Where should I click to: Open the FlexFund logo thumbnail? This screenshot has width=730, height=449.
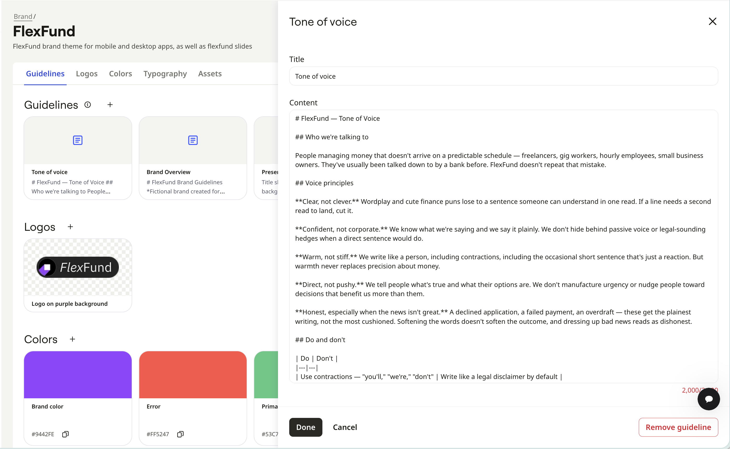click(x=78, y=267)
